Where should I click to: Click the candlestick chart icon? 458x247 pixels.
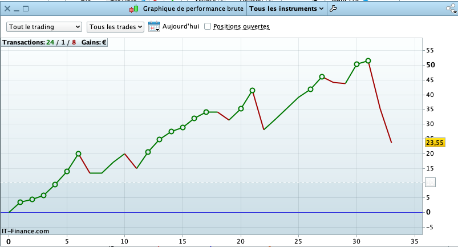(x=134, y=9)
